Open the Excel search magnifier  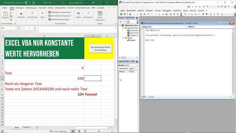click(x=62, y=3)
